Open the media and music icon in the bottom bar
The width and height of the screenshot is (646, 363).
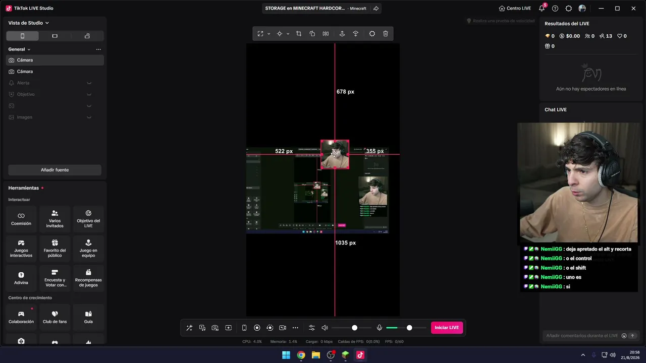coord(202,328)
